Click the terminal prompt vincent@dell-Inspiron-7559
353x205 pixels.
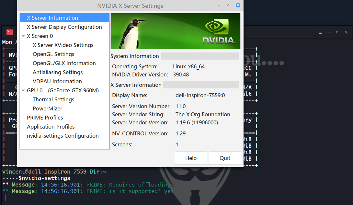[x=44, y=172]
